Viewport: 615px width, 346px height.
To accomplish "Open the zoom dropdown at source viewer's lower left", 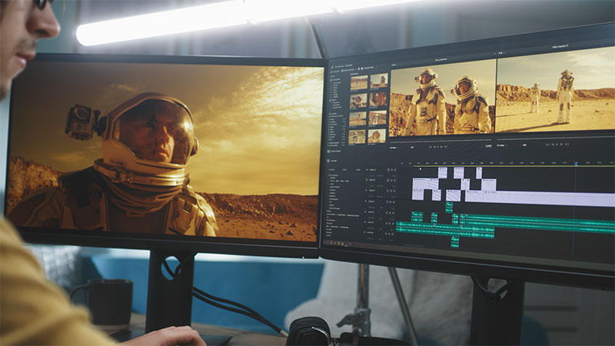I will [394, 148].
